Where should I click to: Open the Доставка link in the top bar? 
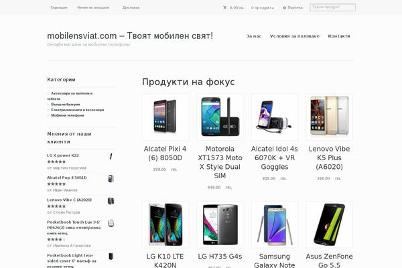click(x=131, y=7)
